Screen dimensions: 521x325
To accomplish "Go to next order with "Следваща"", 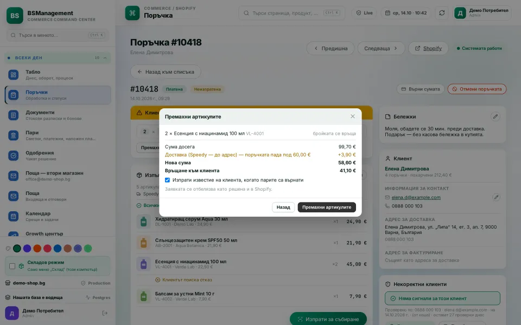I will tap(381, 48).
